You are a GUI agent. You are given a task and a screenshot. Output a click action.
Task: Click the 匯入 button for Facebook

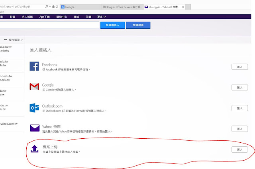[240, 67]
